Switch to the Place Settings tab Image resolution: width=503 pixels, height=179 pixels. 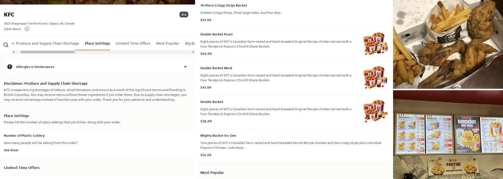point(97,44)
